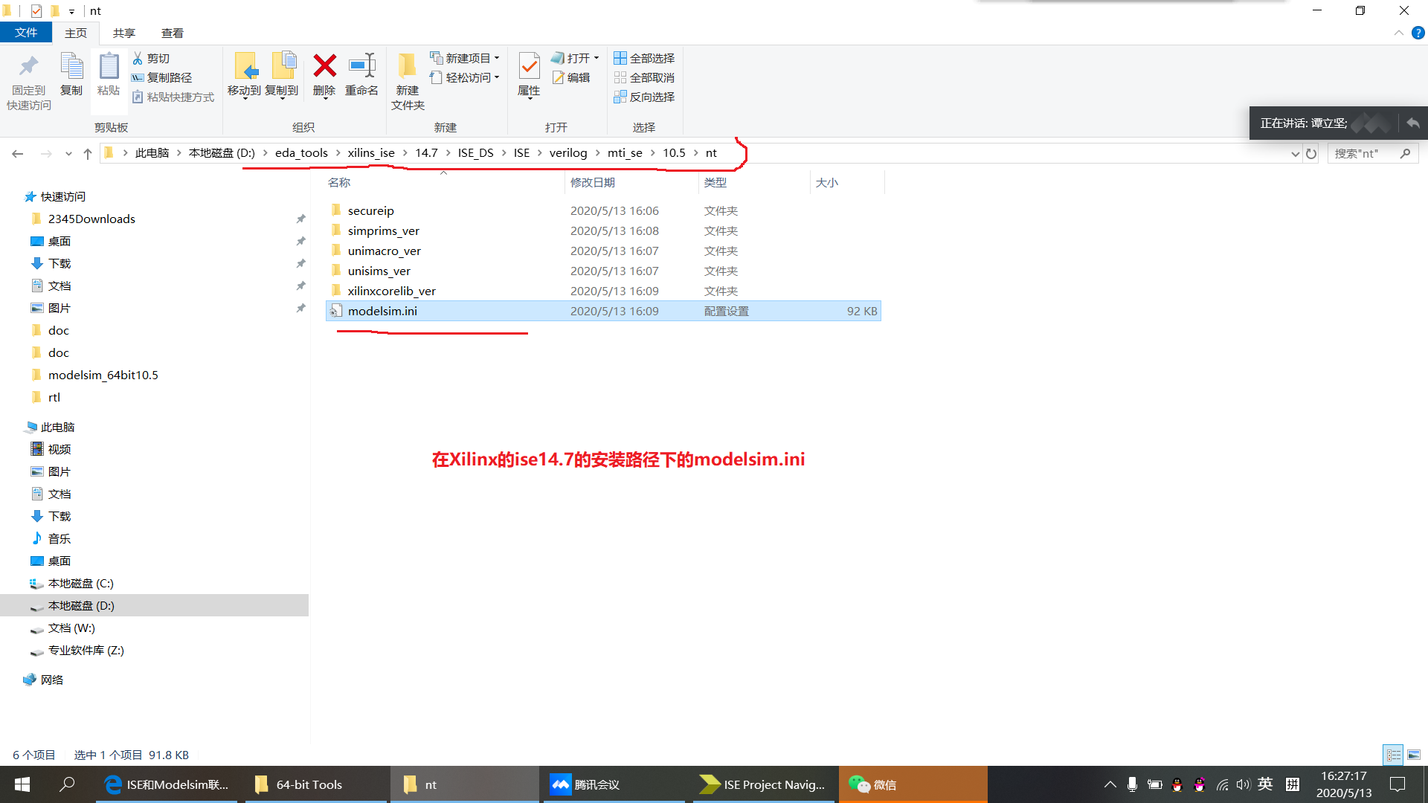Screen dimensions: 1428x803
Task: Go up one folder level
Action: coord(88,153)
